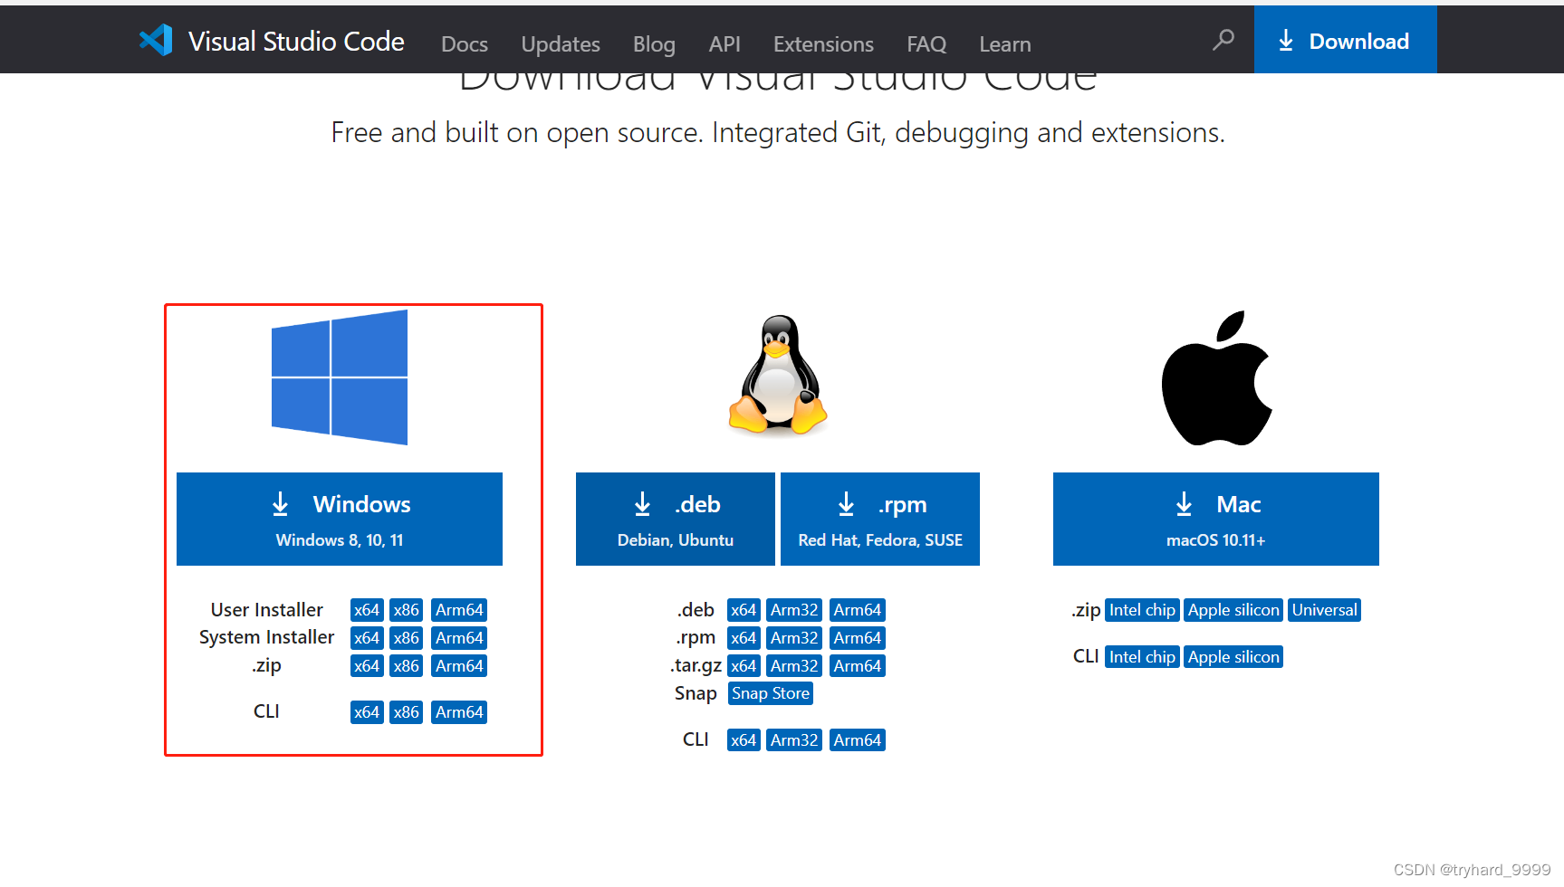Select Arm32 for Linux .deb
1564x887 pixels.
coord(794,610)
